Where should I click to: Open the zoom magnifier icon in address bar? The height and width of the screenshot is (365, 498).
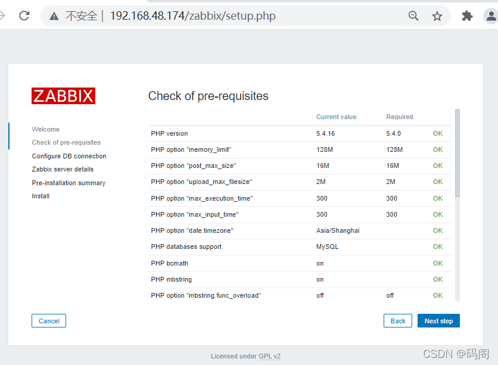(413, 15)
